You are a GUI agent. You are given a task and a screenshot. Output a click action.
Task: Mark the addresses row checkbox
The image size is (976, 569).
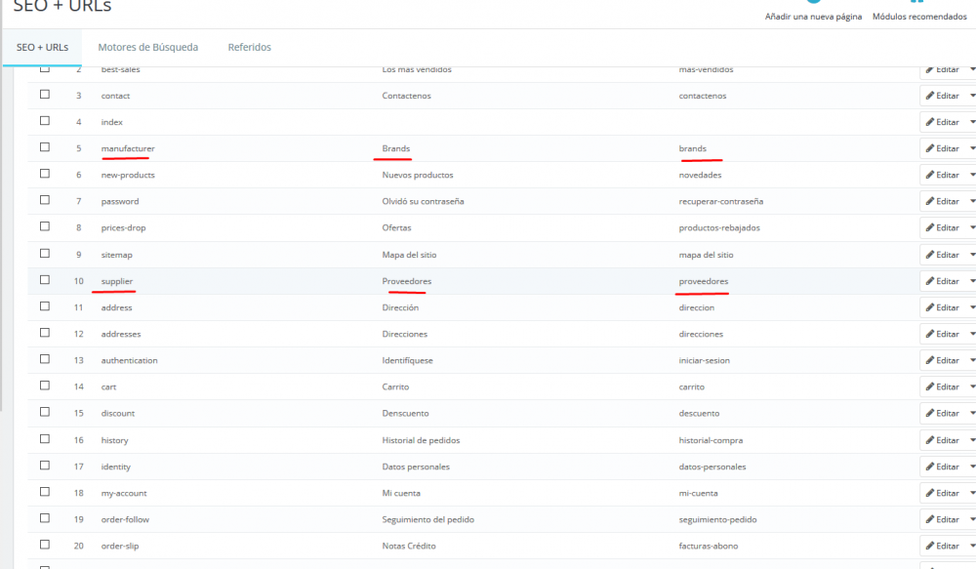coord(45,333)
